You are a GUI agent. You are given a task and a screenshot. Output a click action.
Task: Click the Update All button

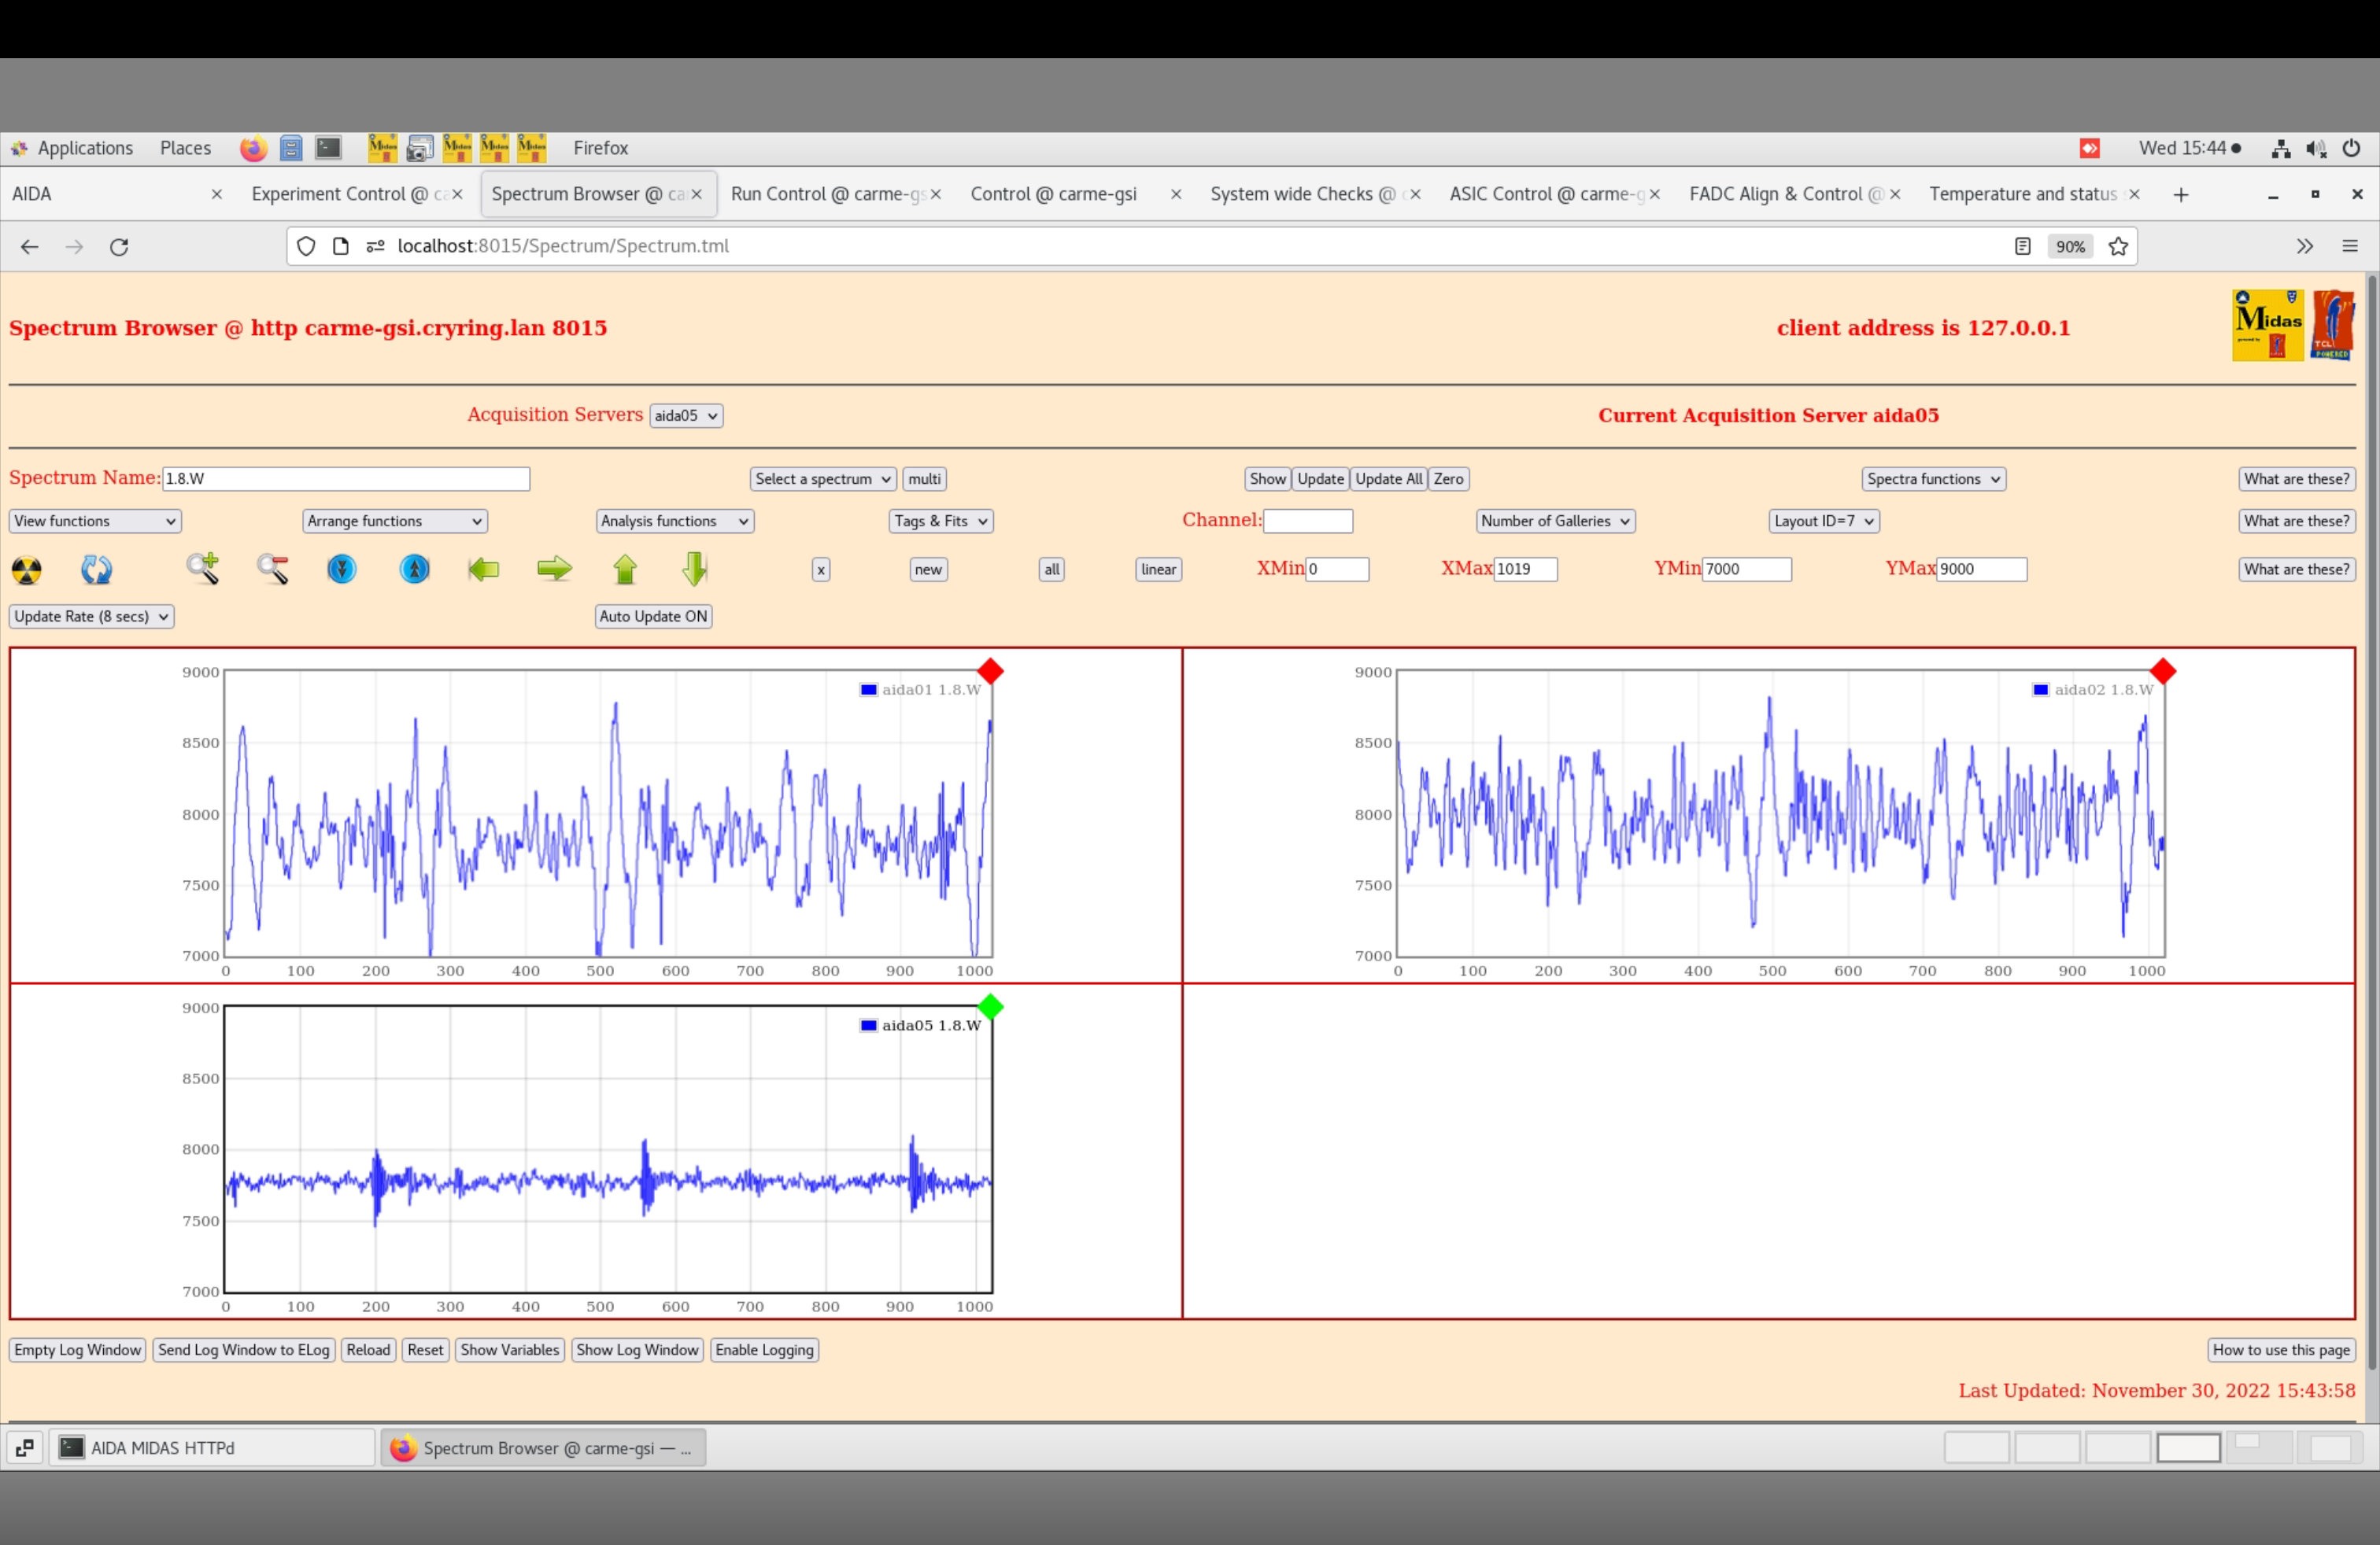[x=1388, y=479]
